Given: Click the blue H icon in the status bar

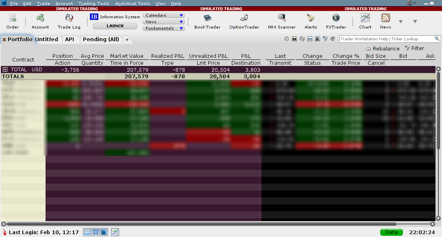Looking at the screenshot, I should pos(104,232).
